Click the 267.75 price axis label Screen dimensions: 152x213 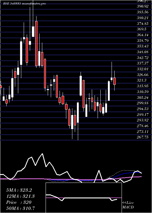point(143,137)
